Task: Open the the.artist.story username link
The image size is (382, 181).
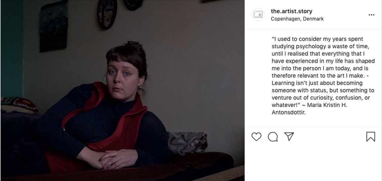Action: click(x=291, y=11)
